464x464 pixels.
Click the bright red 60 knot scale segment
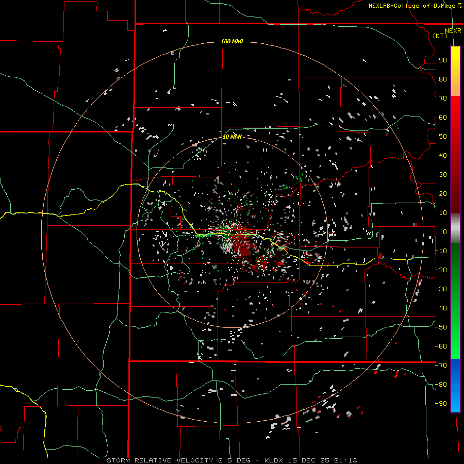(455, 119)
